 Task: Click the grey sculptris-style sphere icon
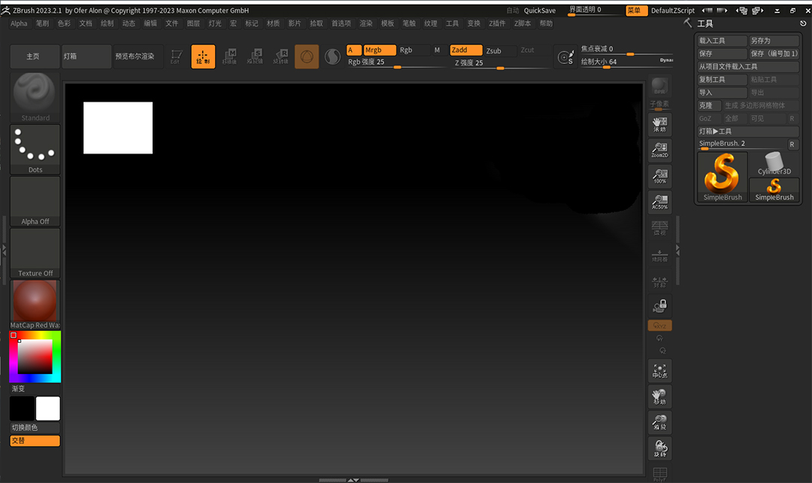click(332, 56)
